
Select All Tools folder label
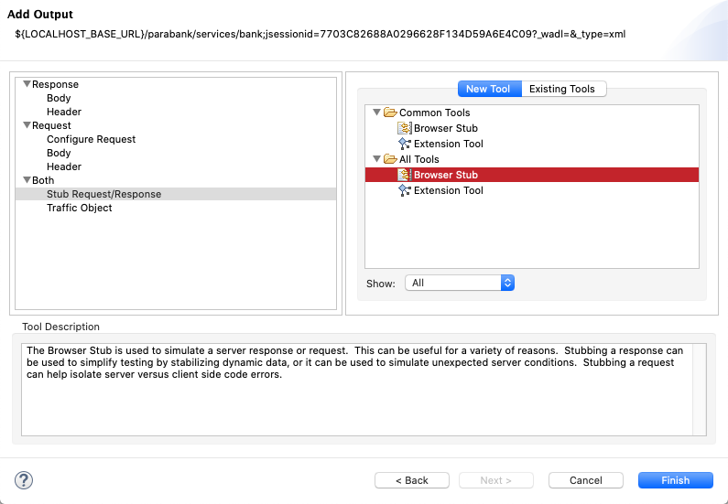pyautogui.click(x=419, y=159)
